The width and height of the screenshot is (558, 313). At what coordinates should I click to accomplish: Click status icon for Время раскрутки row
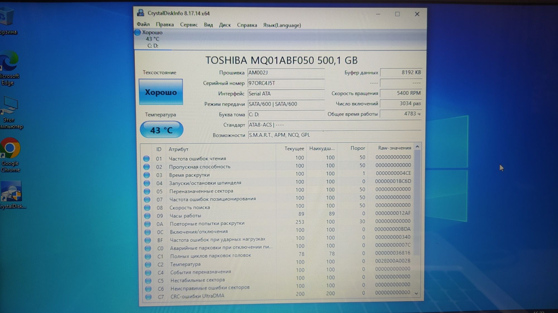click(x=147, y=175)
